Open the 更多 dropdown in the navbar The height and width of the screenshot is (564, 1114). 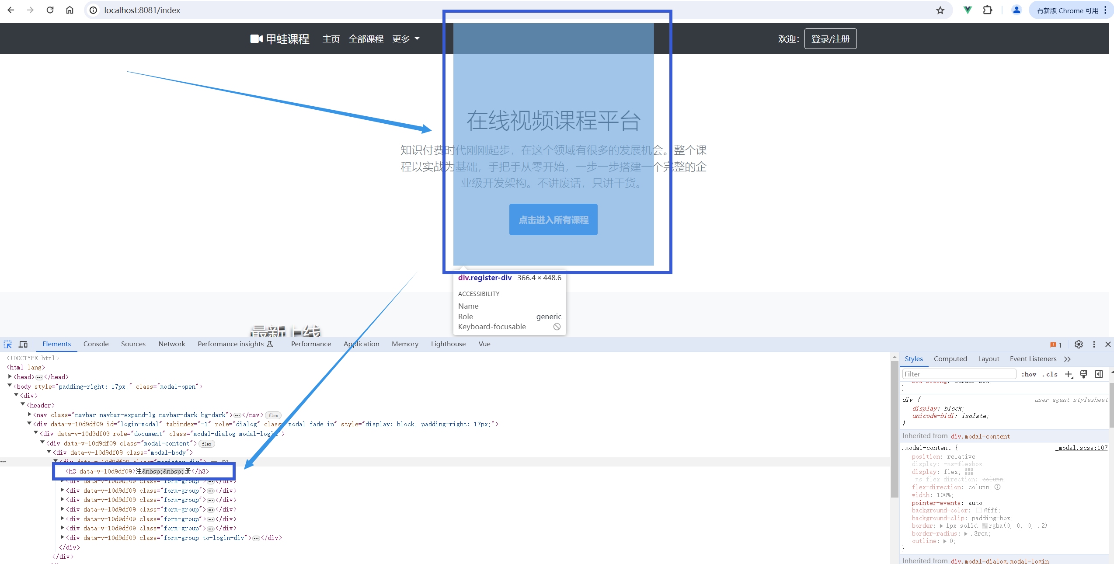tap(406, 38)
